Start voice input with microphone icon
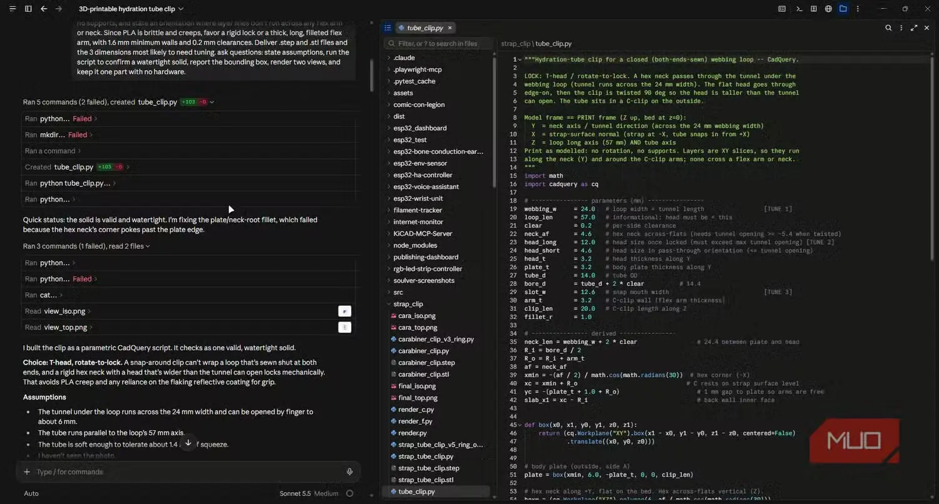 349,471
